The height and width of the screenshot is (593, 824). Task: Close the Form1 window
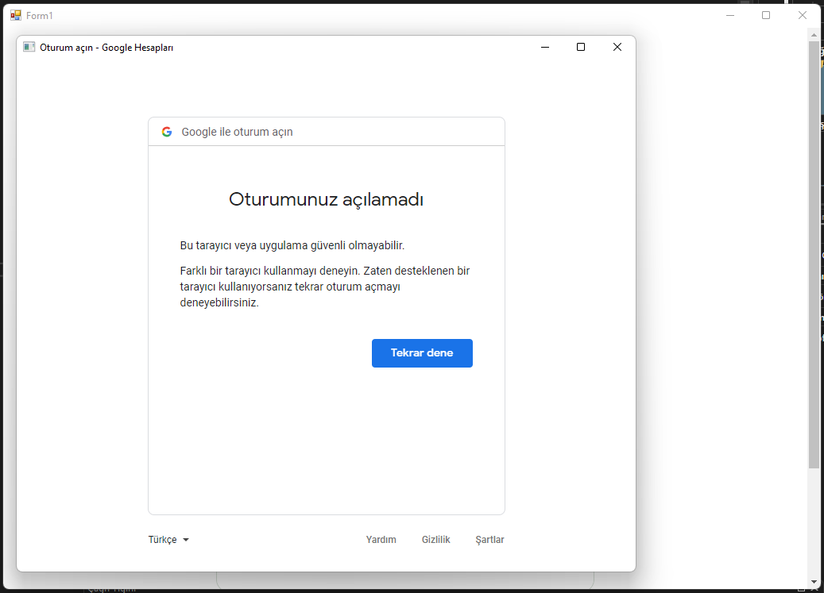click(x=802, y=15)
